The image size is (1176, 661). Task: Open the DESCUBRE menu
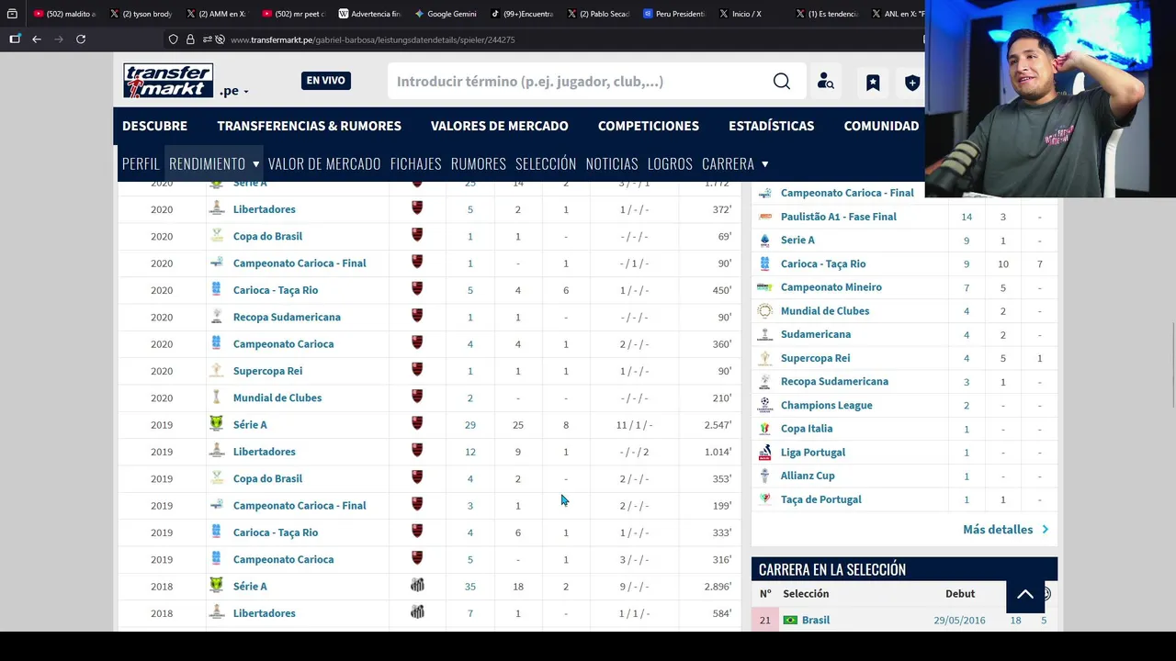[154, 126]
